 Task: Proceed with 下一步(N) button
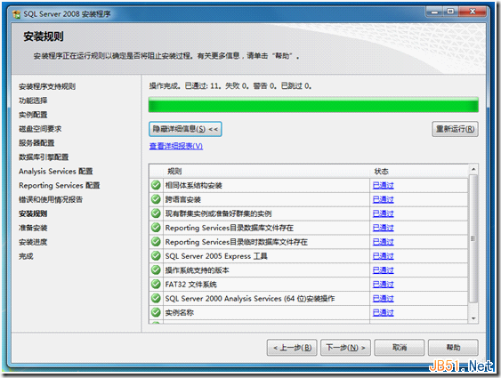345,348
